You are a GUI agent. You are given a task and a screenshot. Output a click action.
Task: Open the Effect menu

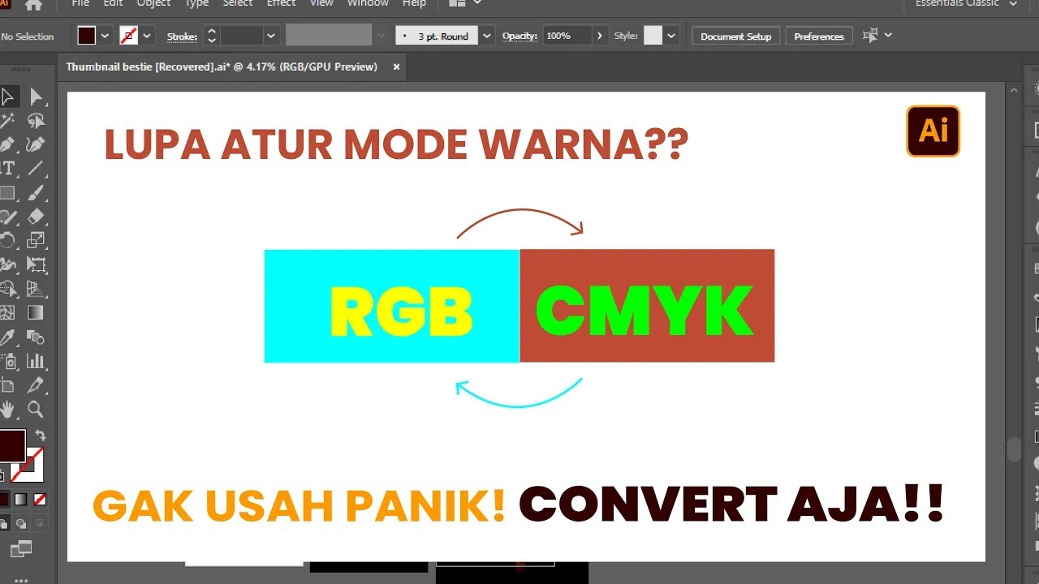coord(281,3)
